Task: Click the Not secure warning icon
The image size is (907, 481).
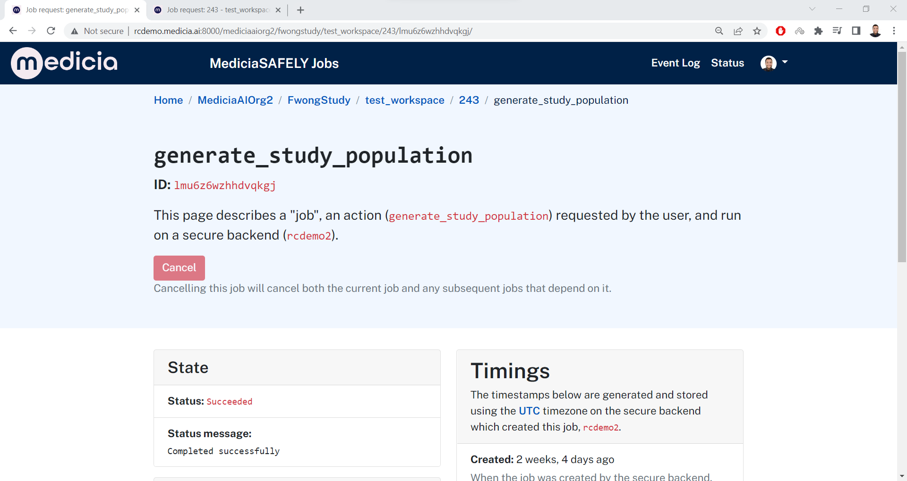Action: pyautogui.click(x=75, y=31)
